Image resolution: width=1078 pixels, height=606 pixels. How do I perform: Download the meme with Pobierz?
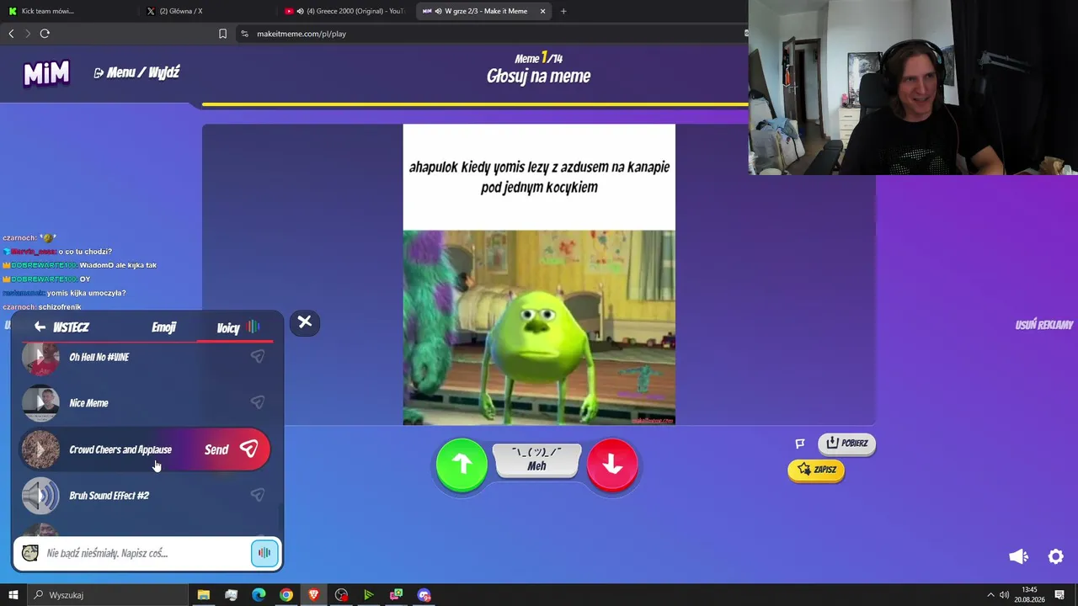847,444
